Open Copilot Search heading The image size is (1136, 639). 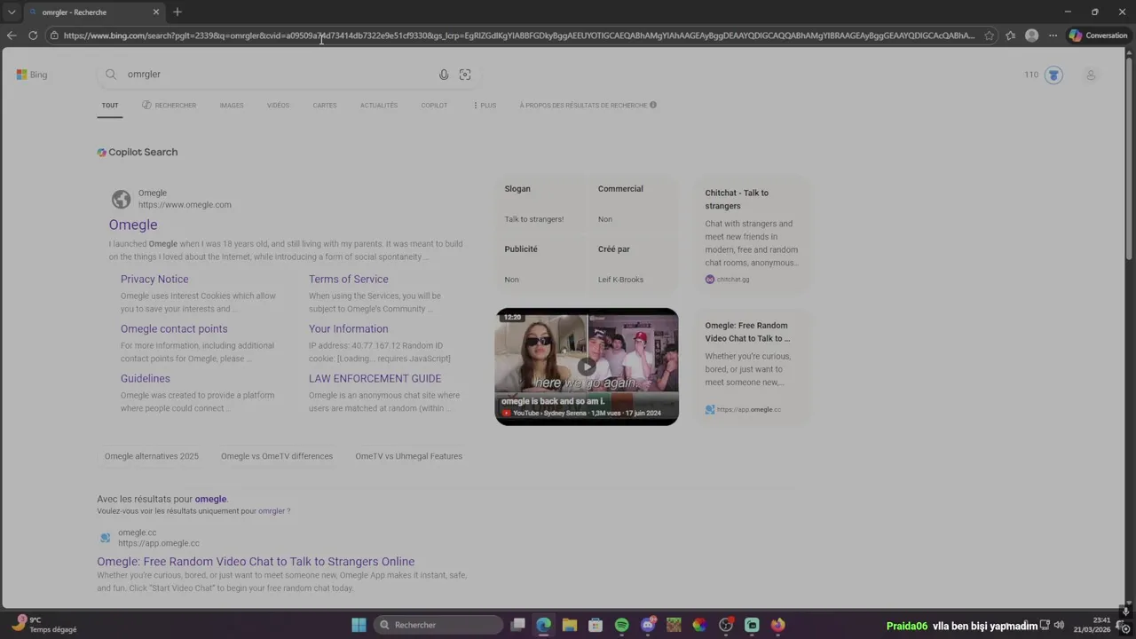tap(138, 152)
